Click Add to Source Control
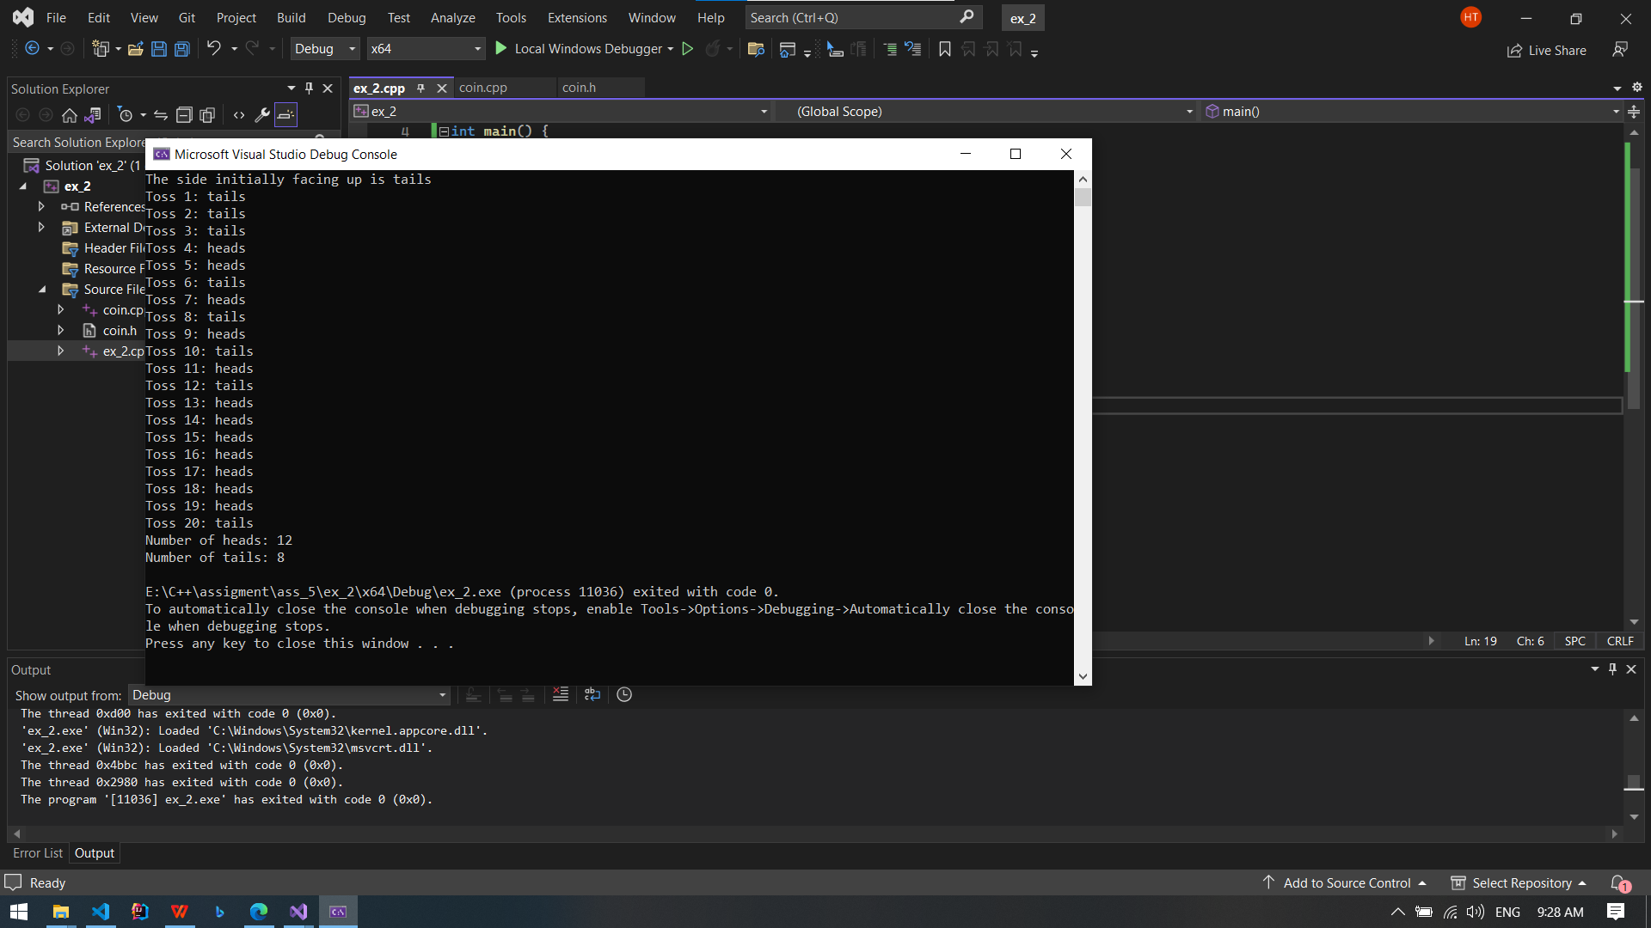Image resolution: width=1651 pixels, height=928 pixels. [1346, 882]
